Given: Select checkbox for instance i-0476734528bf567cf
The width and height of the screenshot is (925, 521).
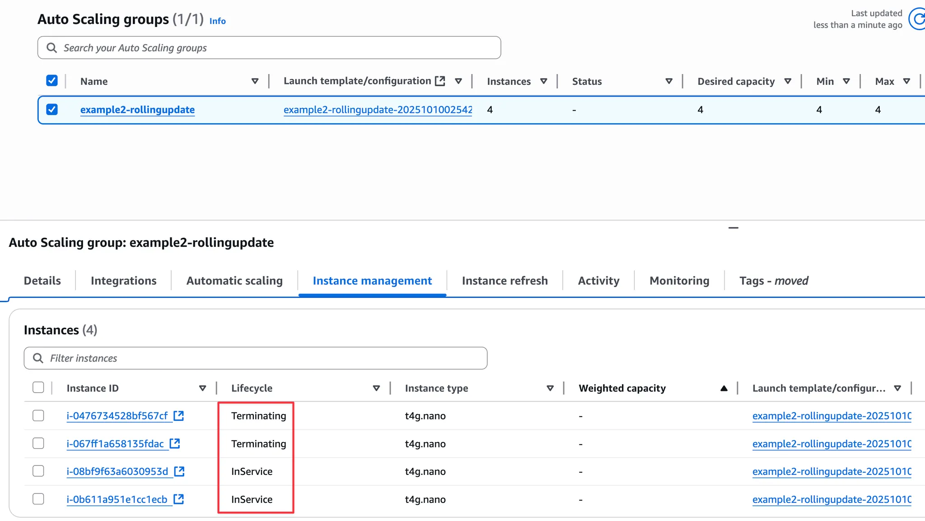Looking at the screenshot, I should 38,416.
